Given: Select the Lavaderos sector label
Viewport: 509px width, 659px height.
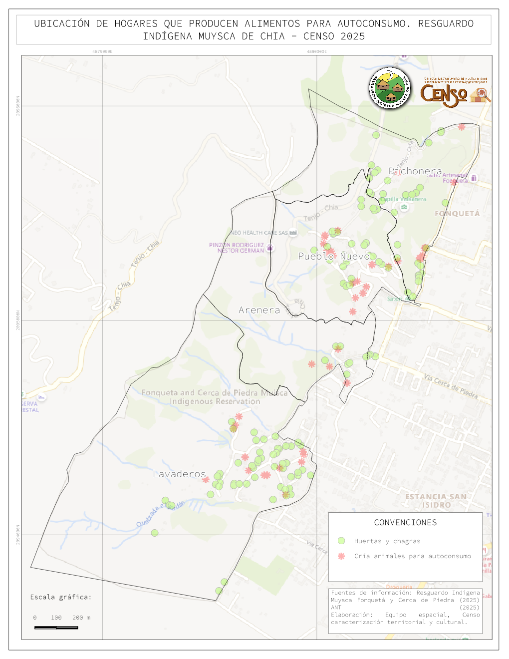Looking at the screenshot, I should 179,474.
